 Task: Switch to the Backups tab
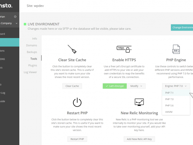(32, 52)
